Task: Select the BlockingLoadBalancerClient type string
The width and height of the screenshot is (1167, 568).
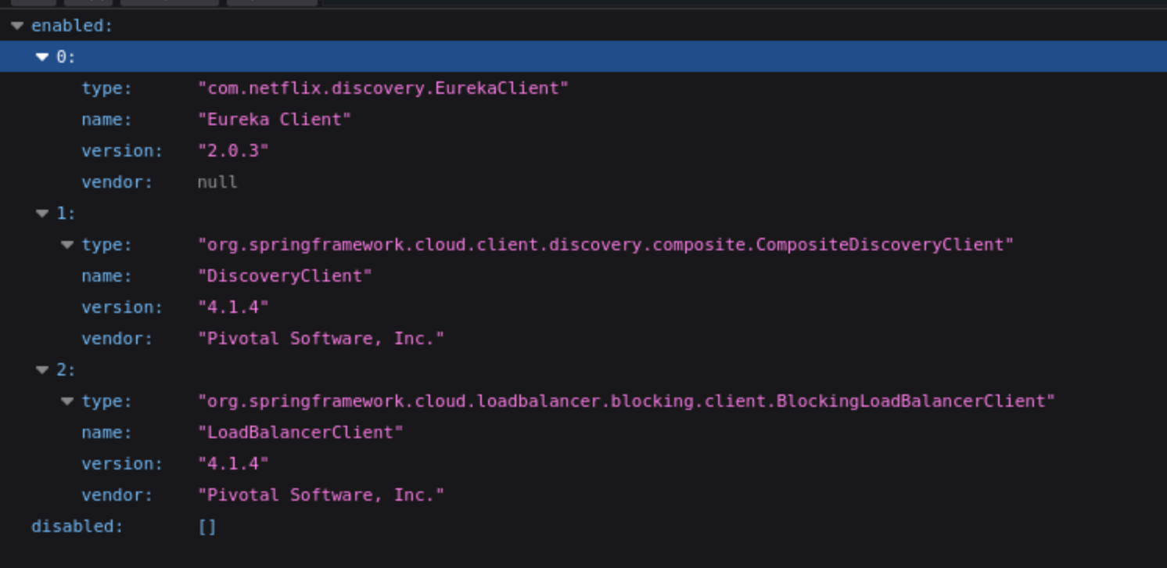Action: coord(626,401)
